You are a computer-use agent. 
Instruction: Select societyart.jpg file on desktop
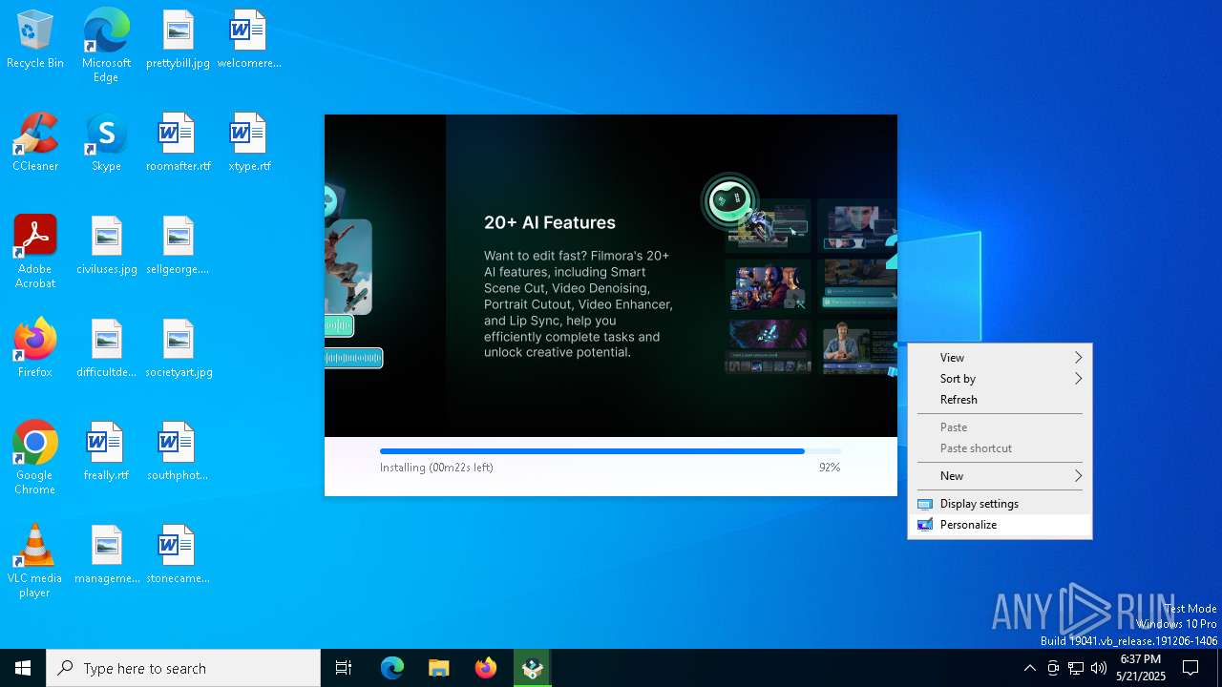point(178,348)
